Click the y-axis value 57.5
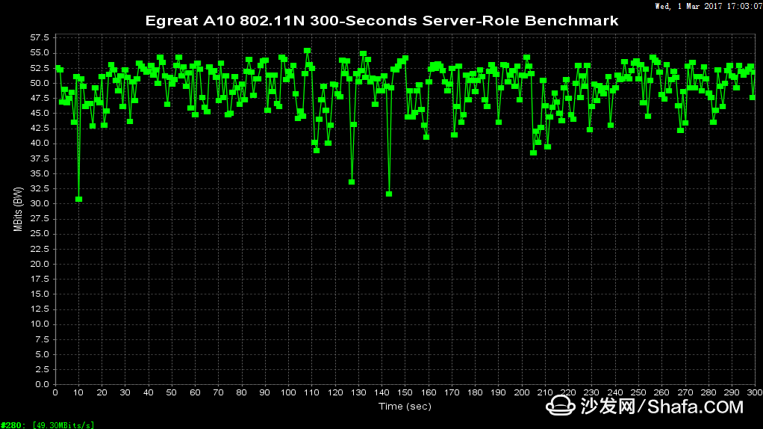Image resolution: width=763 pixels, height=429 pixels. click(x=40, y=37)
